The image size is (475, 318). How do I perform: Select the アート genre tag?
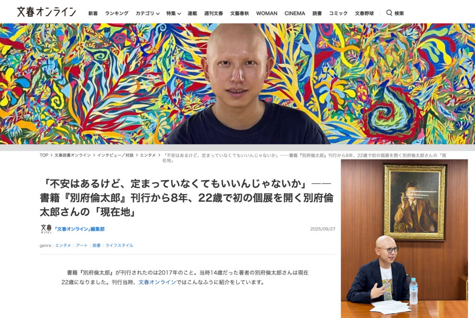82,245
